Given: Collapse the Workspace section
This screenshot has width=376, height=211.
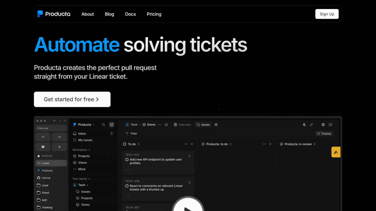Looking at the screenshot, I should click(x=81, y=150).
